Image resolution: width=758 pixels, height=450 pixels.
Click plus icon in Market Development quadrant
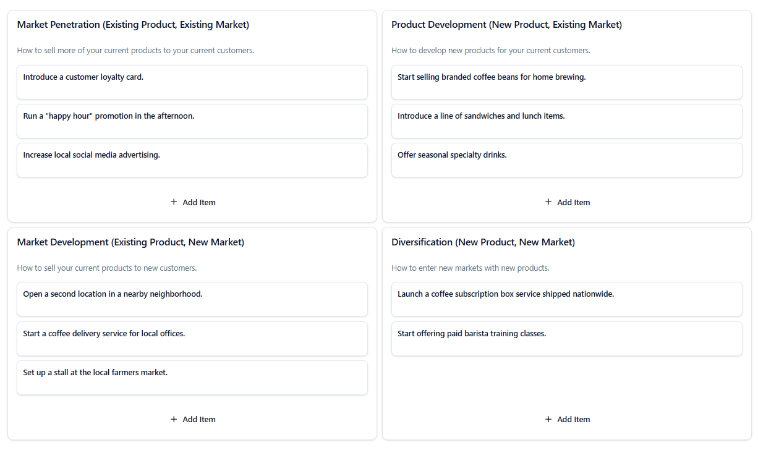(x=174, y=419)
